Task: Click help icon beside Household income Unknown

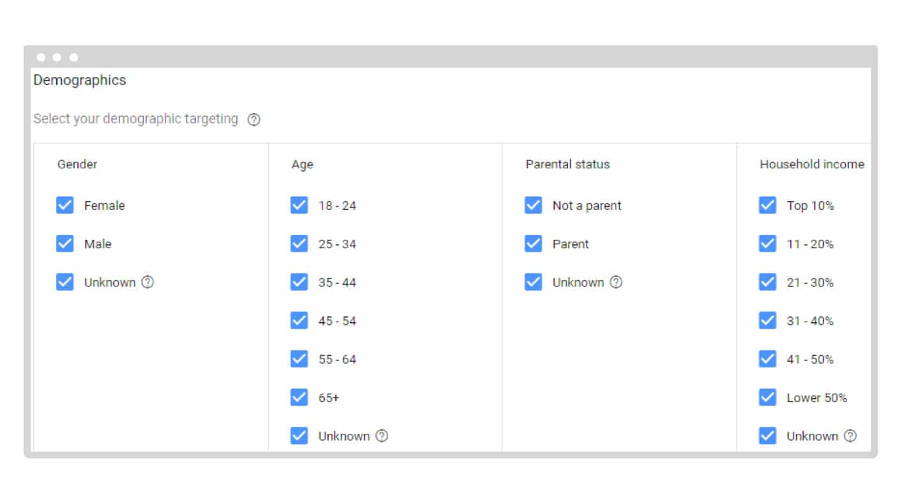Action: point(850,436)
